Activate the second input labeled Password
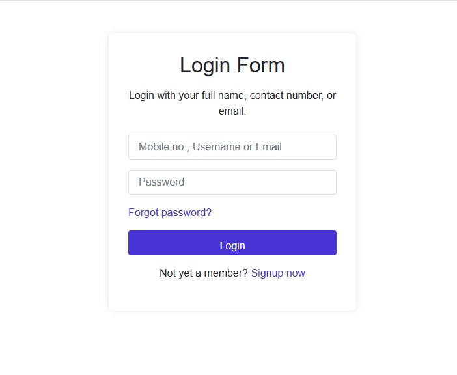 [232, 182]
